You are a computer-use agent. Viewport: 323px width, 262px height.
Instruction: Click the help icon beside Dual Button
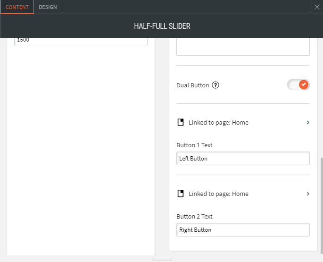pyautogui.click(x=216, y=85)
